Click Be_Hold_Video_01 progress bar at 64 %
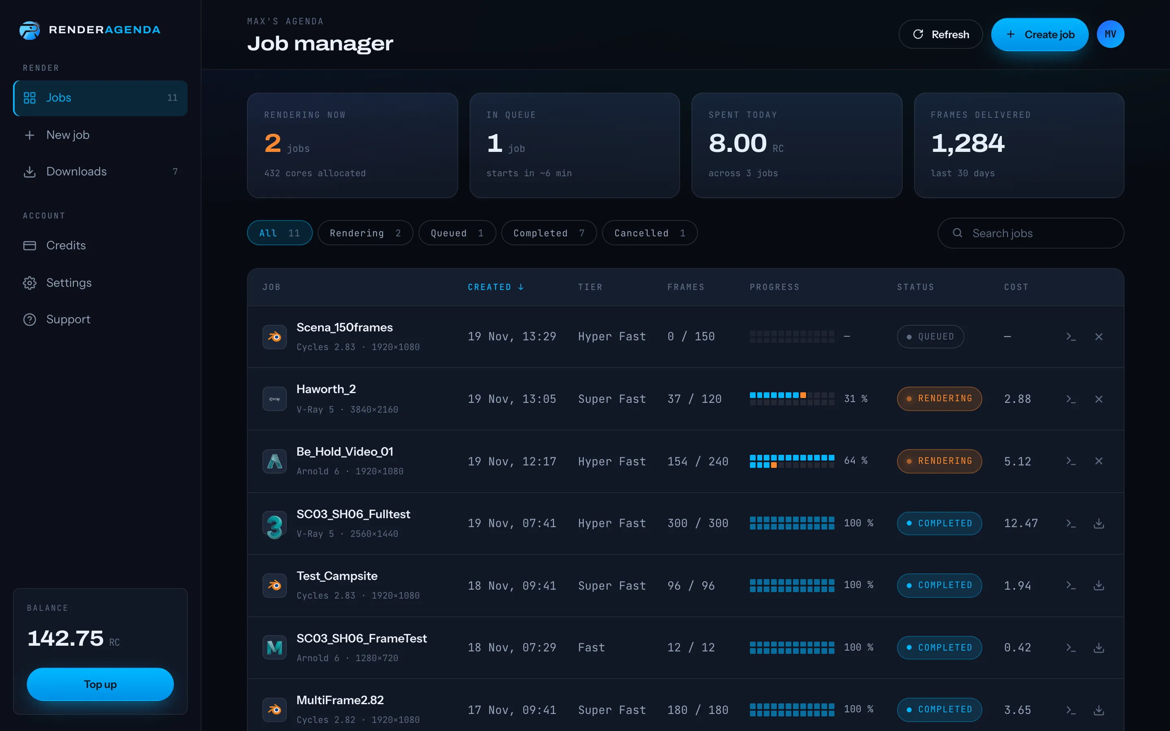The width and height of the screenshot is (1170, 731). click(x=792, y=461)
